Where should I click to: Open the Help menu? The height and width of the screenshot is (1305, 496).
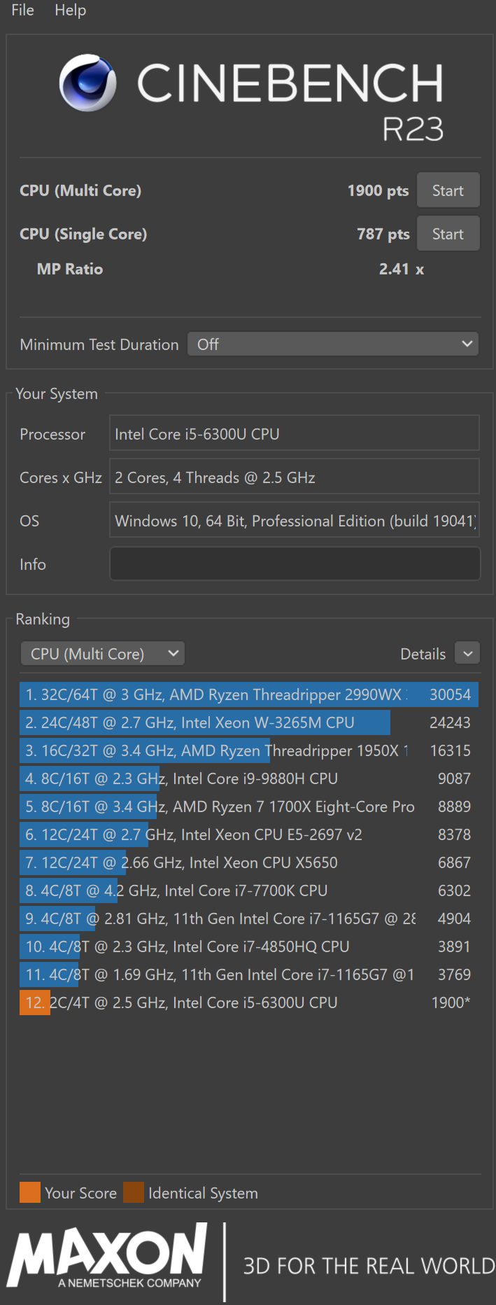point(71,11)
